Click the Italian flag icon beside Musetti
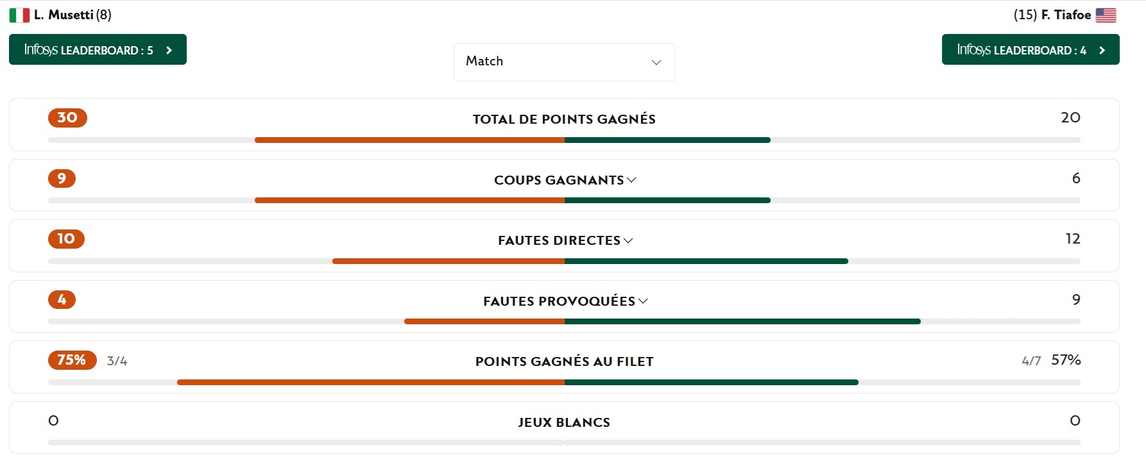Viewport: 1146px width, 473px height. pos(19,15)
